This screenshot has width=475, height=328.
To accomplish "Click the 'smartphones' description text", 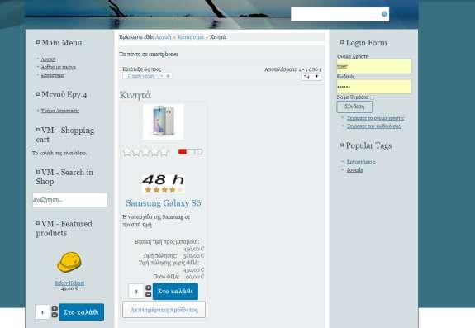I will coord(149,55).
